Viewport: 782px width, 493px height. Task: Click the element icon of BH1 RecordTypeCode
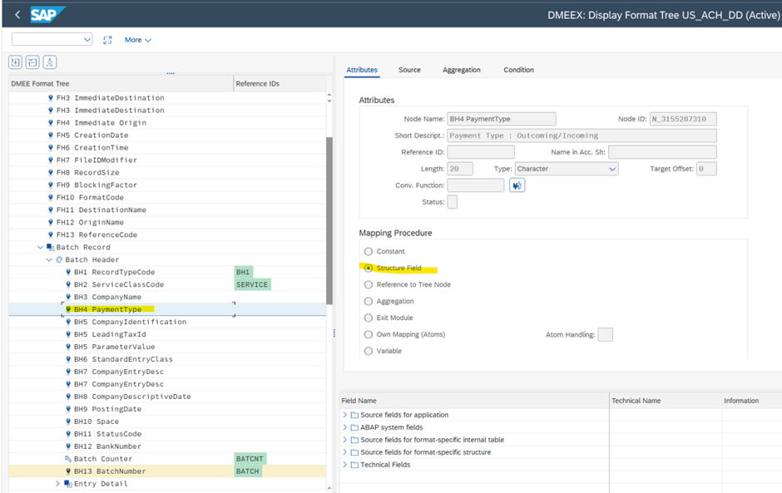[x=68, y=272]
